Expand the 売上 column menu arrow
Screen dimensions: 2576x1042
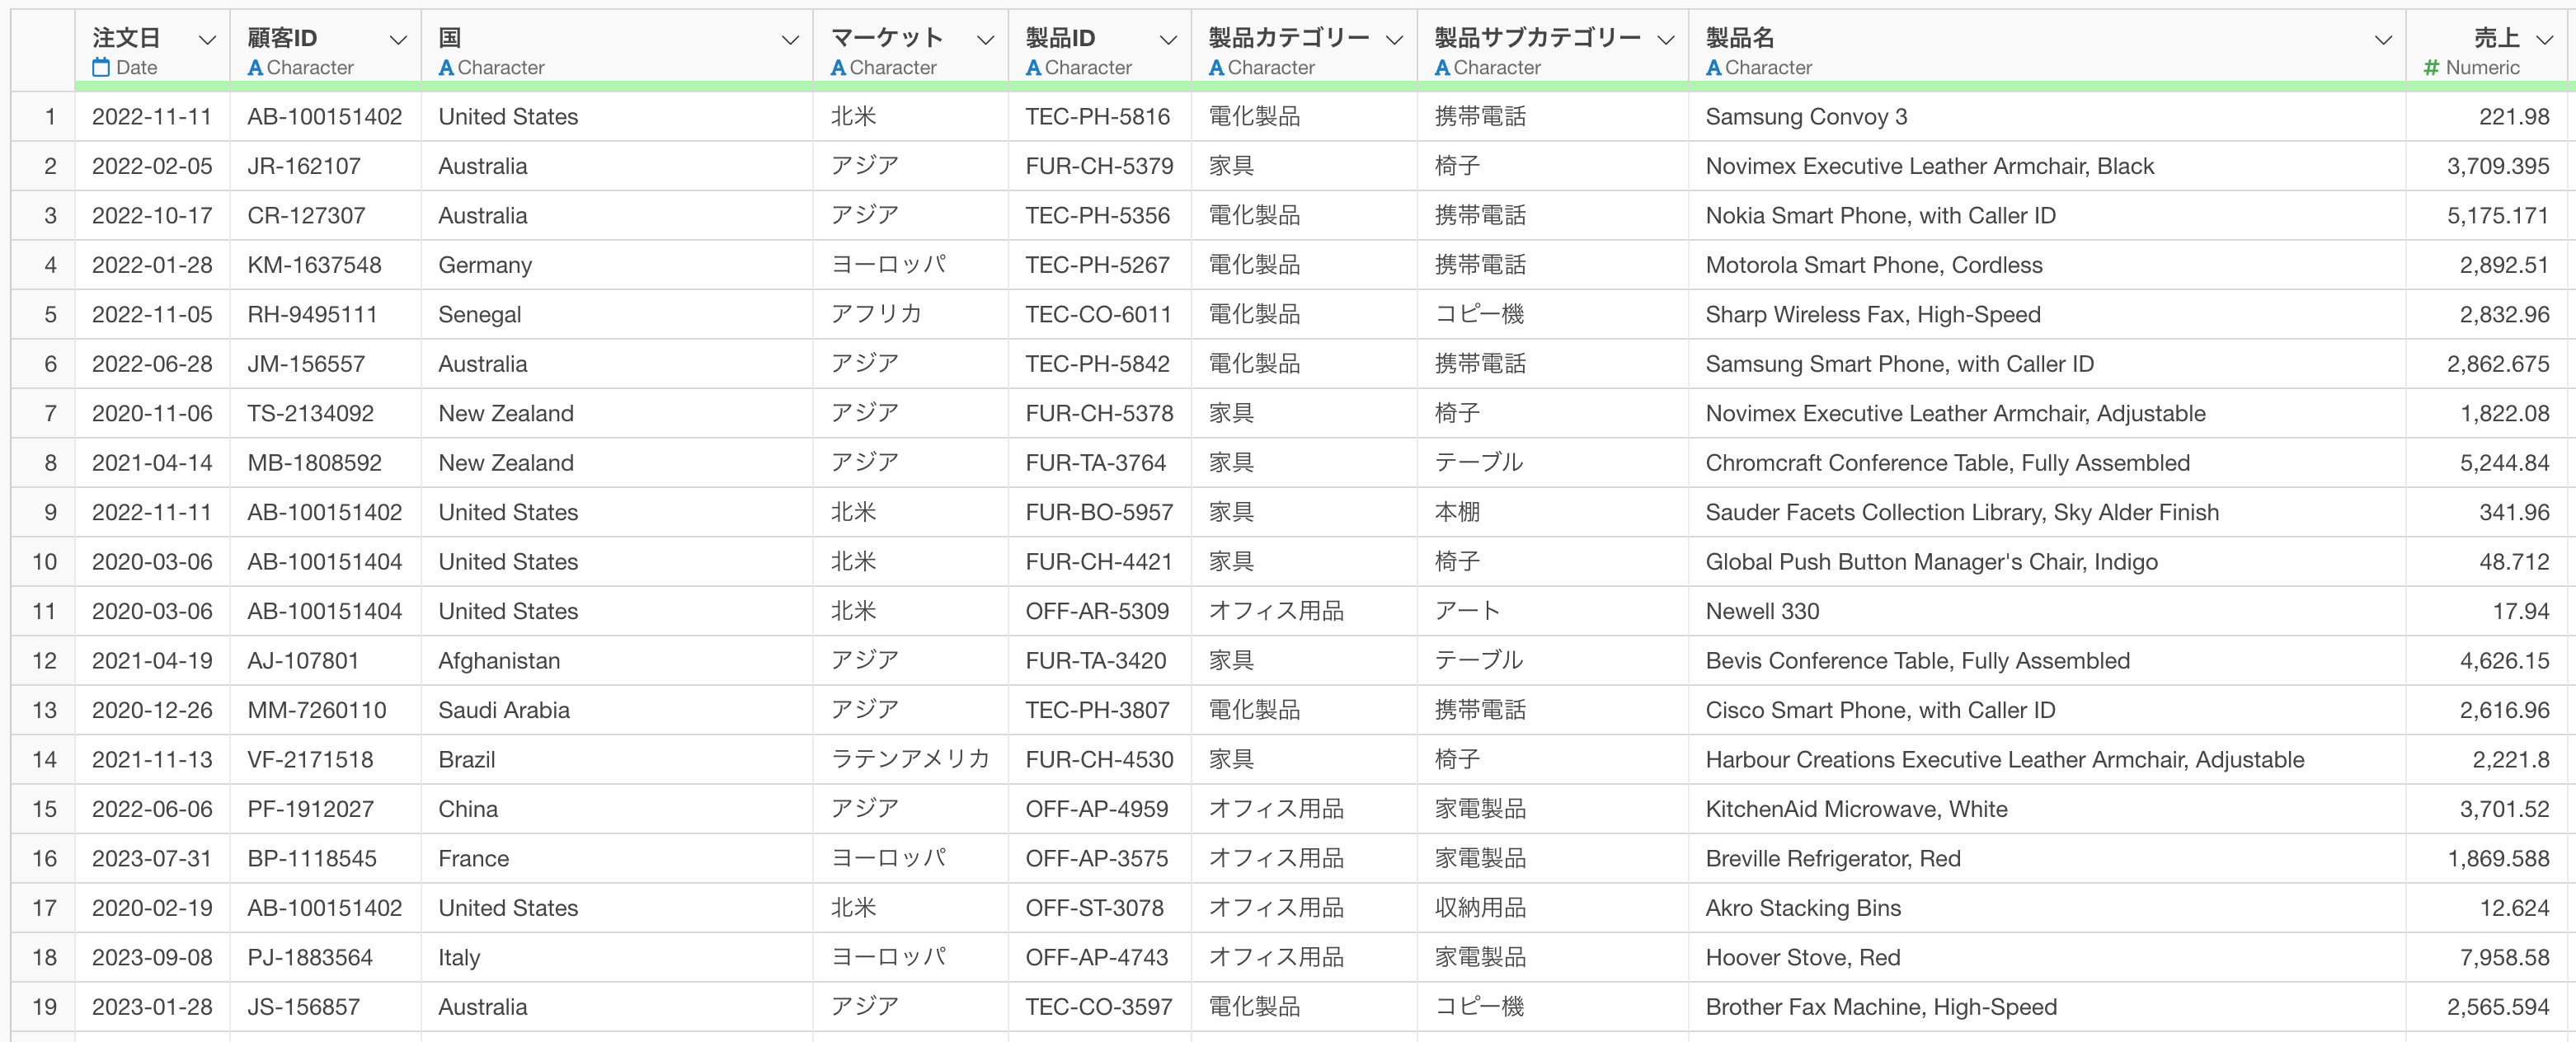click(x=2545, y=40)
